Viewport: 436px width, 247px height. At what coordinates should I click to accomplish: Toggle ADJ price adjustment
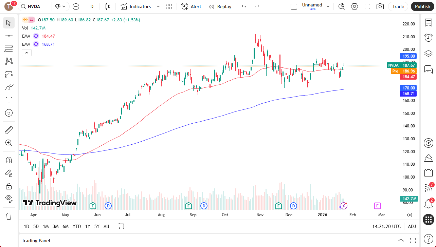coord(412,226)
